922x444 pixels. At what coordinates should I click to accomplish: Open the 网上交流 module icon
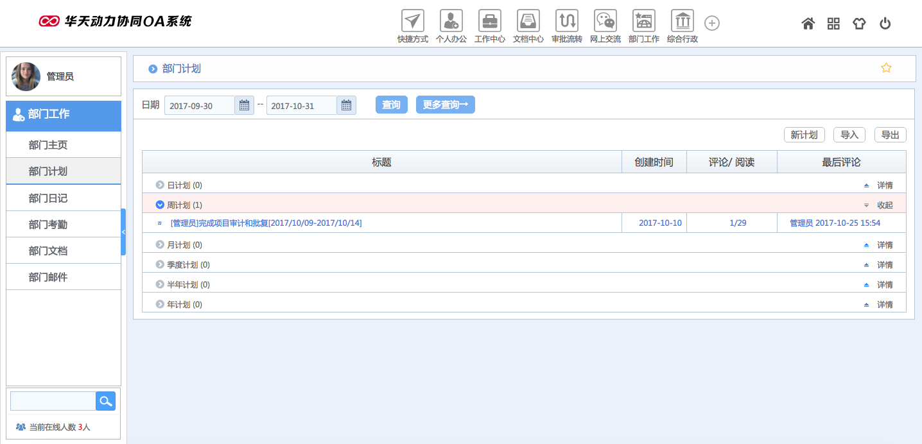point(605,20)
